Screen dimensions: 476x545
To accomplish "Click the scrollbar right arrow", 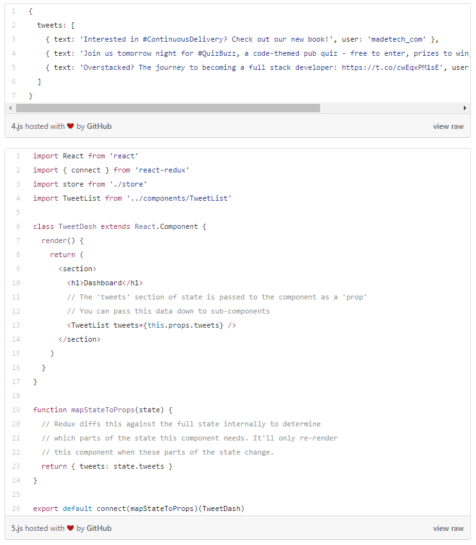I will point(465,108).
